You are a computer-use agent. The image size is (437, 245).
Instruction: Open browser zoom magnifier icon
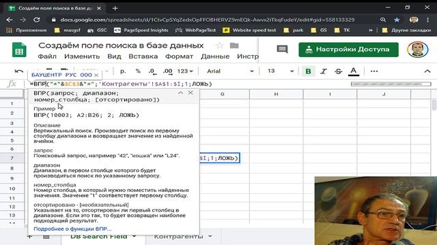click(x=383, y=20)
